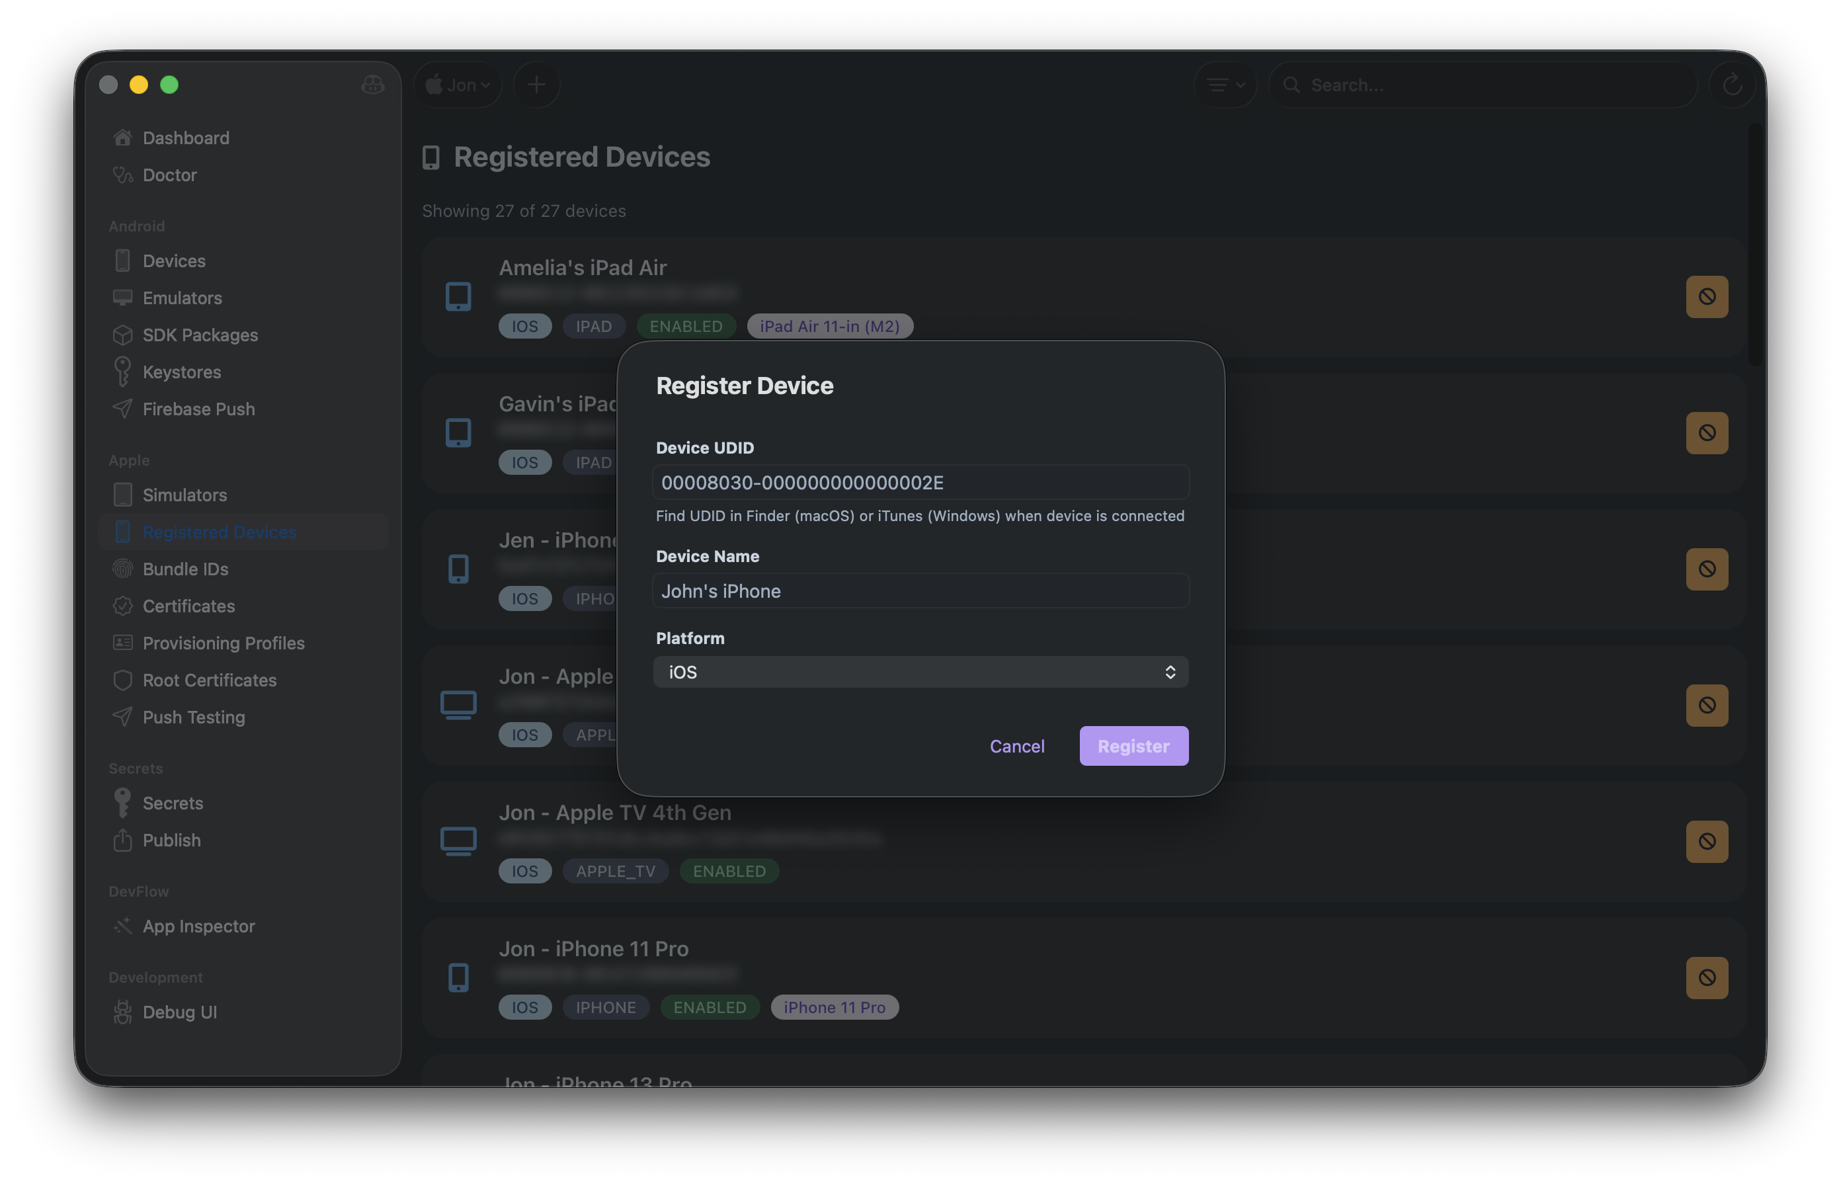Disable Jon - iPhone 11 Pro device

tap(1707, 978)
